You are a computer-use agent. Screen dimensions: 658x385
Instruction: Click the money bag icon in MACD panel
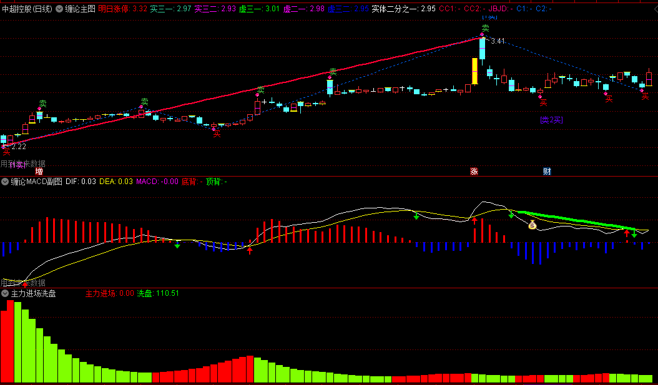coord(533,225)
